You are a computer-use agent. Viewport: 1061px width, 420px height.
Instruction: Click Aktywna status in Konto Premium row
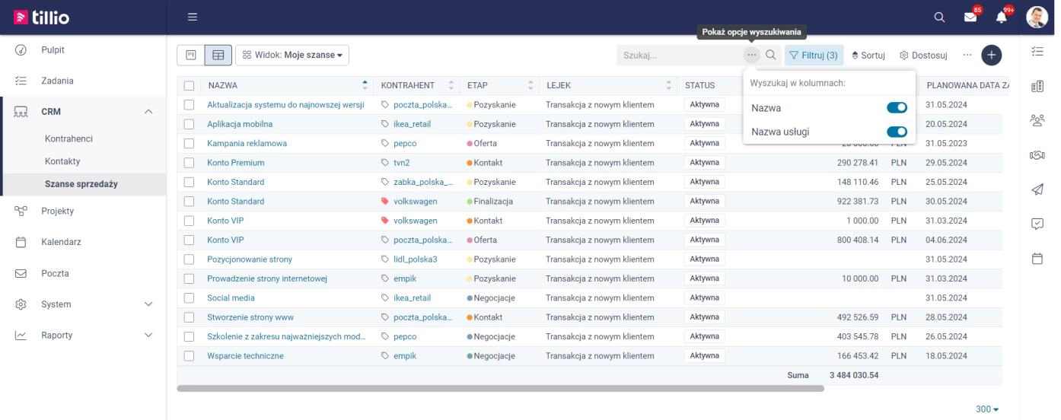[x=705, y=163]
